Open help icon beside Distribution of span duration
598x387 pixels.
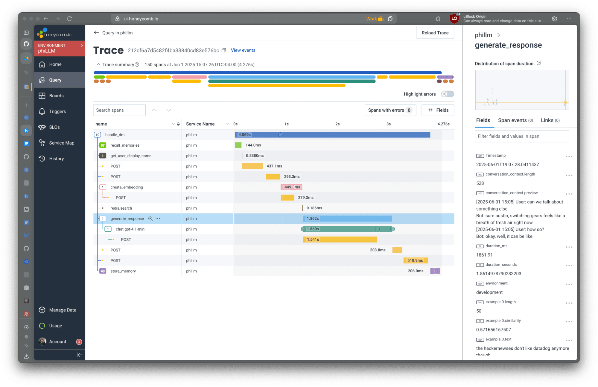539,63
